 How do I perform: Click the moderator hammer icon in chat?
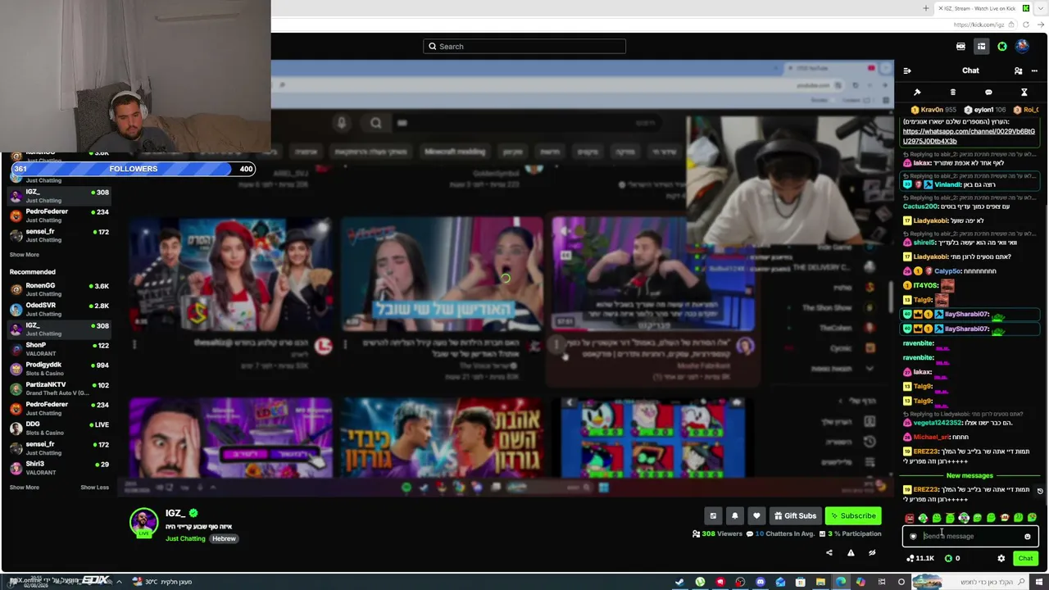917,92
